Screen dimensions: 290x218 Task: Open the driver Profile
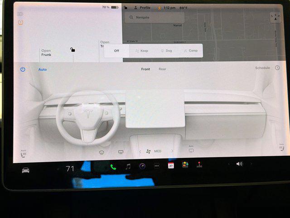tap(142, 8)
